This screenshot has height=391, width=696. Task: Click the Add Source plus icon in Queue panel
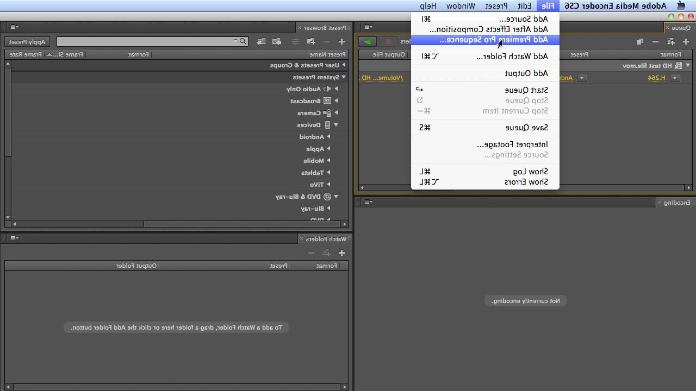686,41
